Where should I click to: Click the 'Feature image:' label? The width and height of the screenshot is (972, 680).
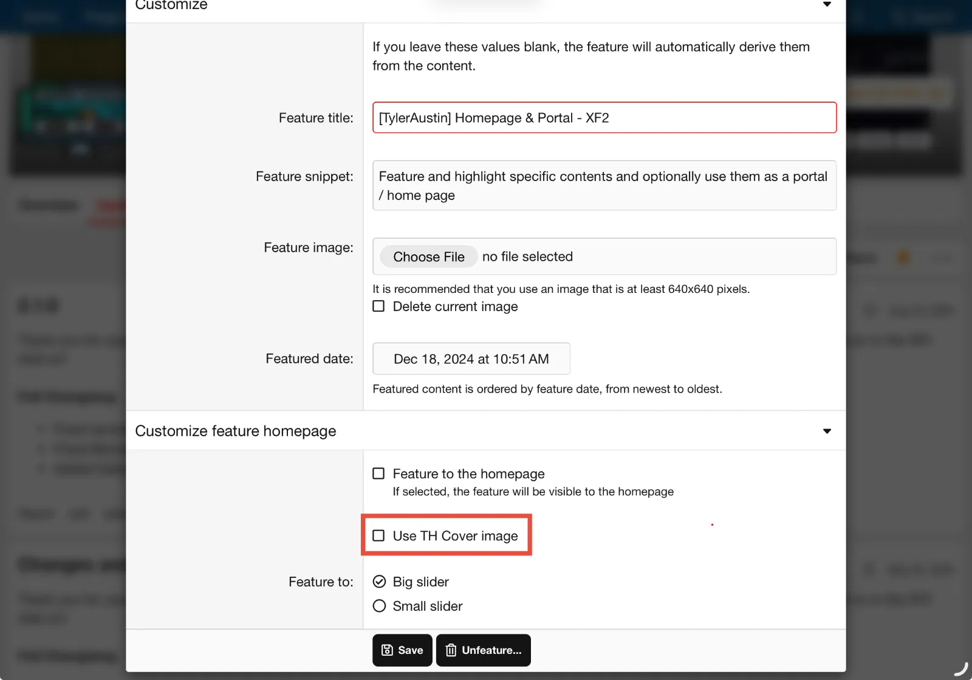coord(308,247)
